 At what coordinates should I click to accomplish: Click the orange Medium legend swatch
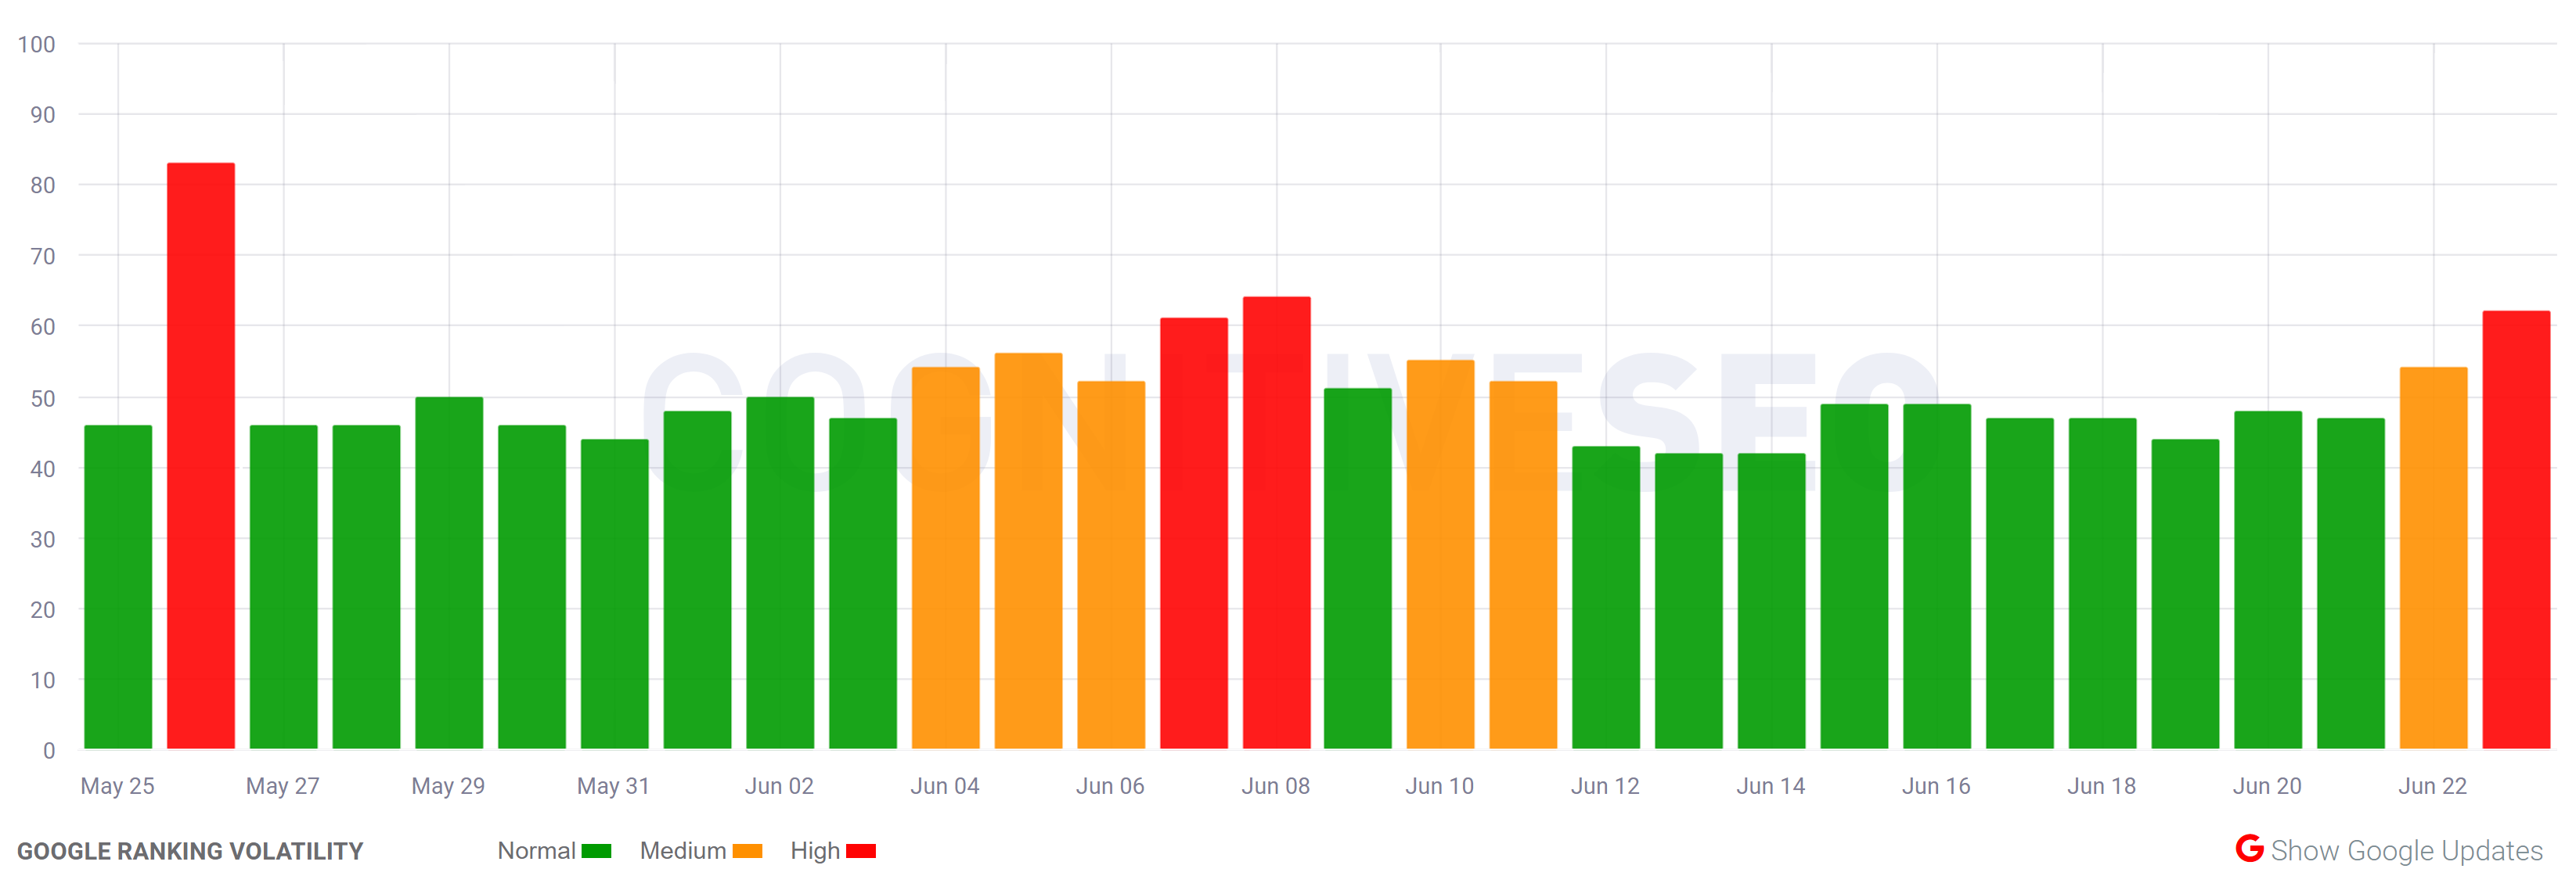point(748,850)
